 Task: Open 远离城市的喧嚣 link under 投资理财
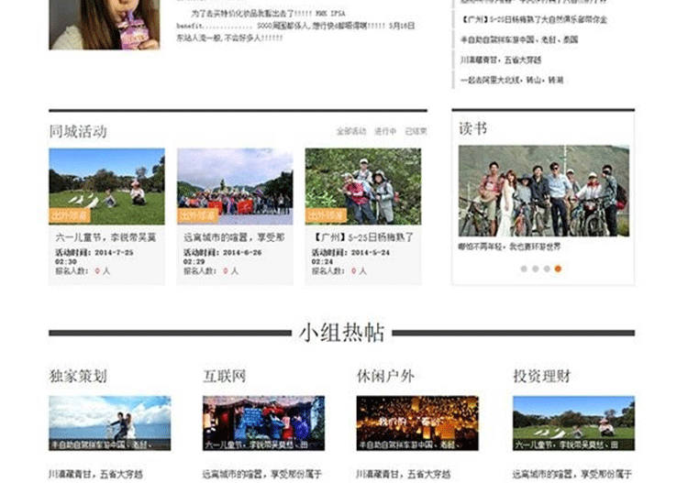[572, 474]
